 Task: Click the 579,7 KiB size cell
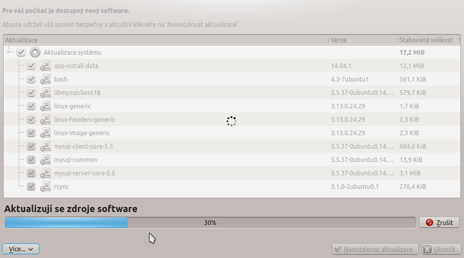(x=413, y=93)
